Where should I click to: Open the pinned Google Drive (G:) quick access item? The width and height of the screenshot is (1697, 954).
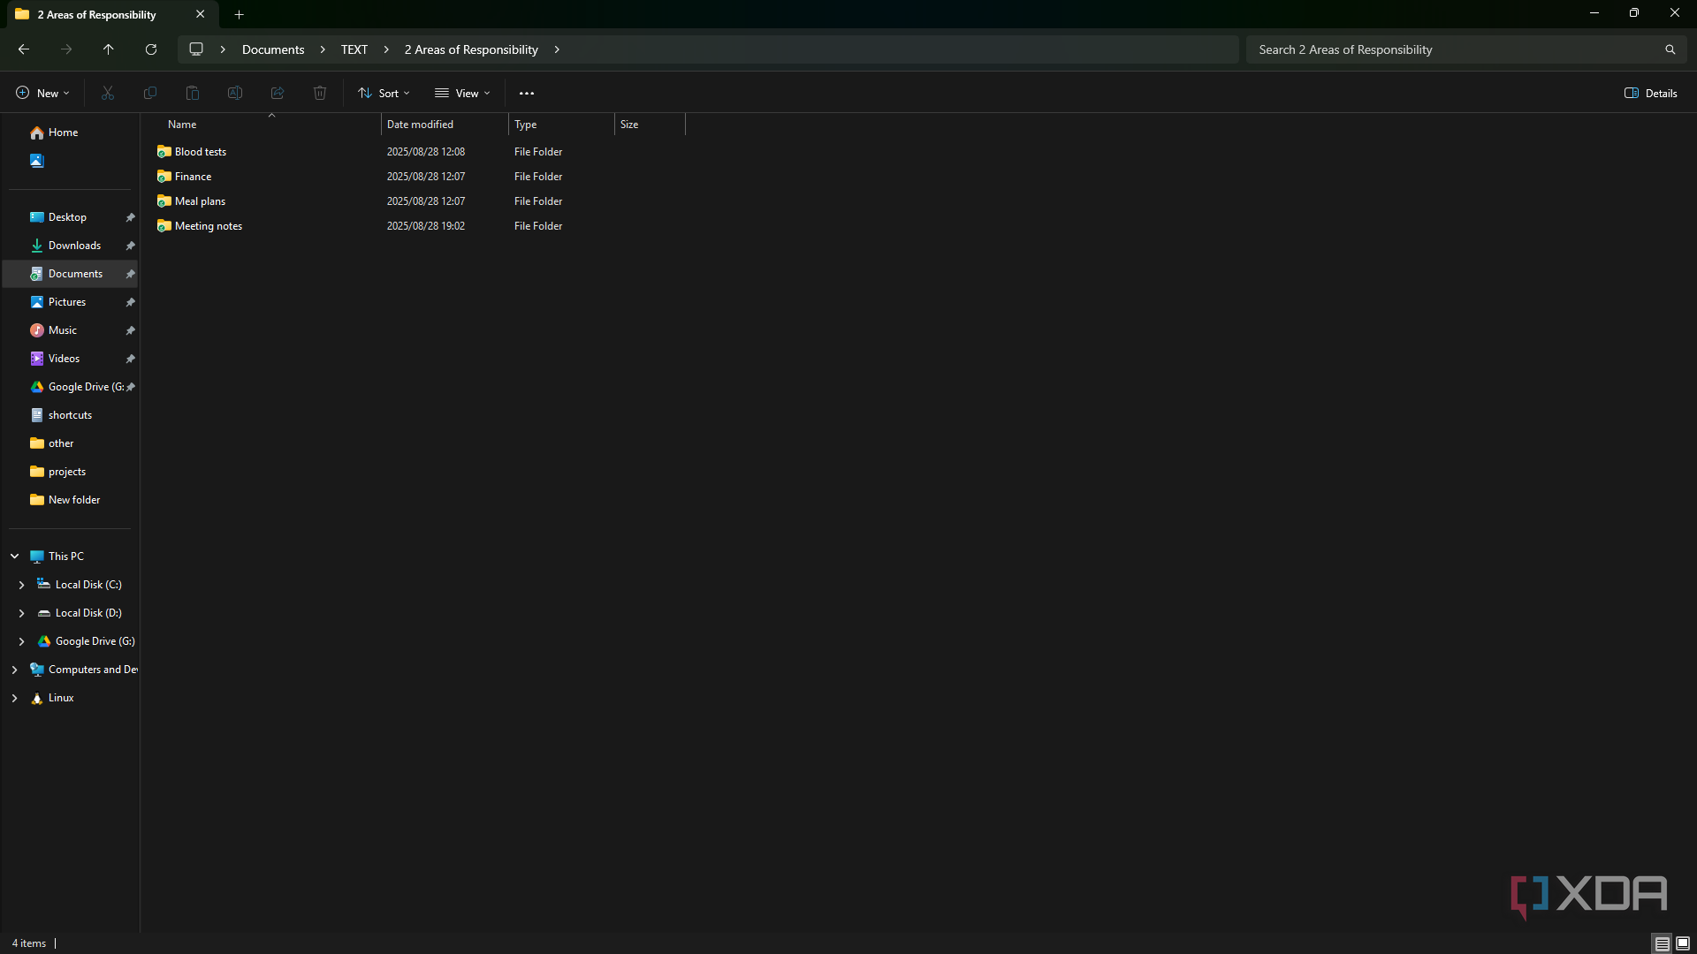(x=80, y=387)
